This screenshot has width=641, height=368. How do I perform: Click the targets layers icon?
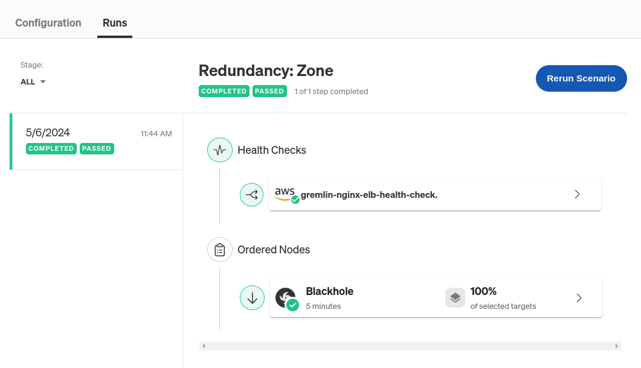(x=455, y=298)
